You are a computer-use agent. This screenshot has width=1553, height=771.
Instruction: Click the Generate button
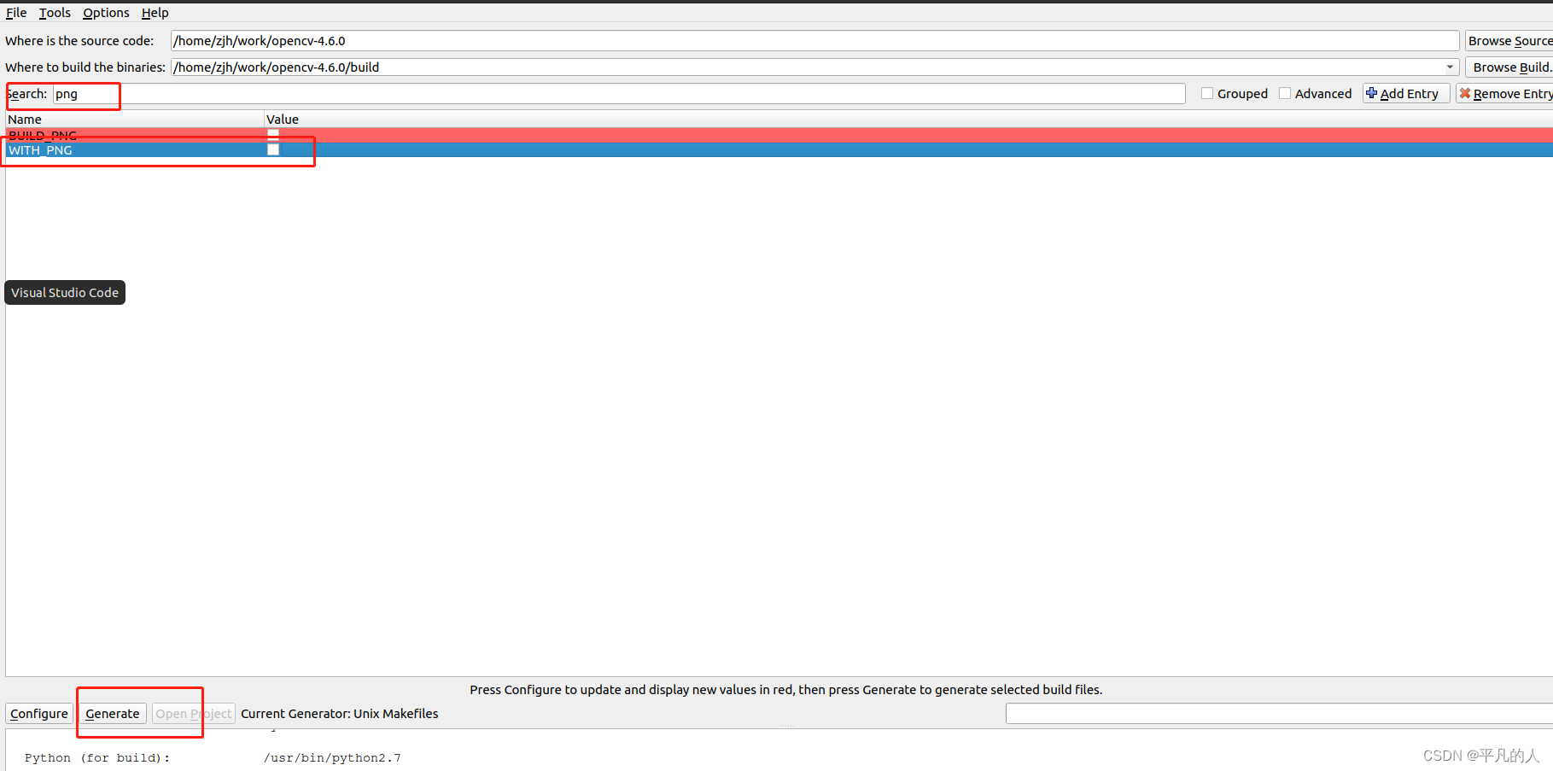tap(113, 714)
